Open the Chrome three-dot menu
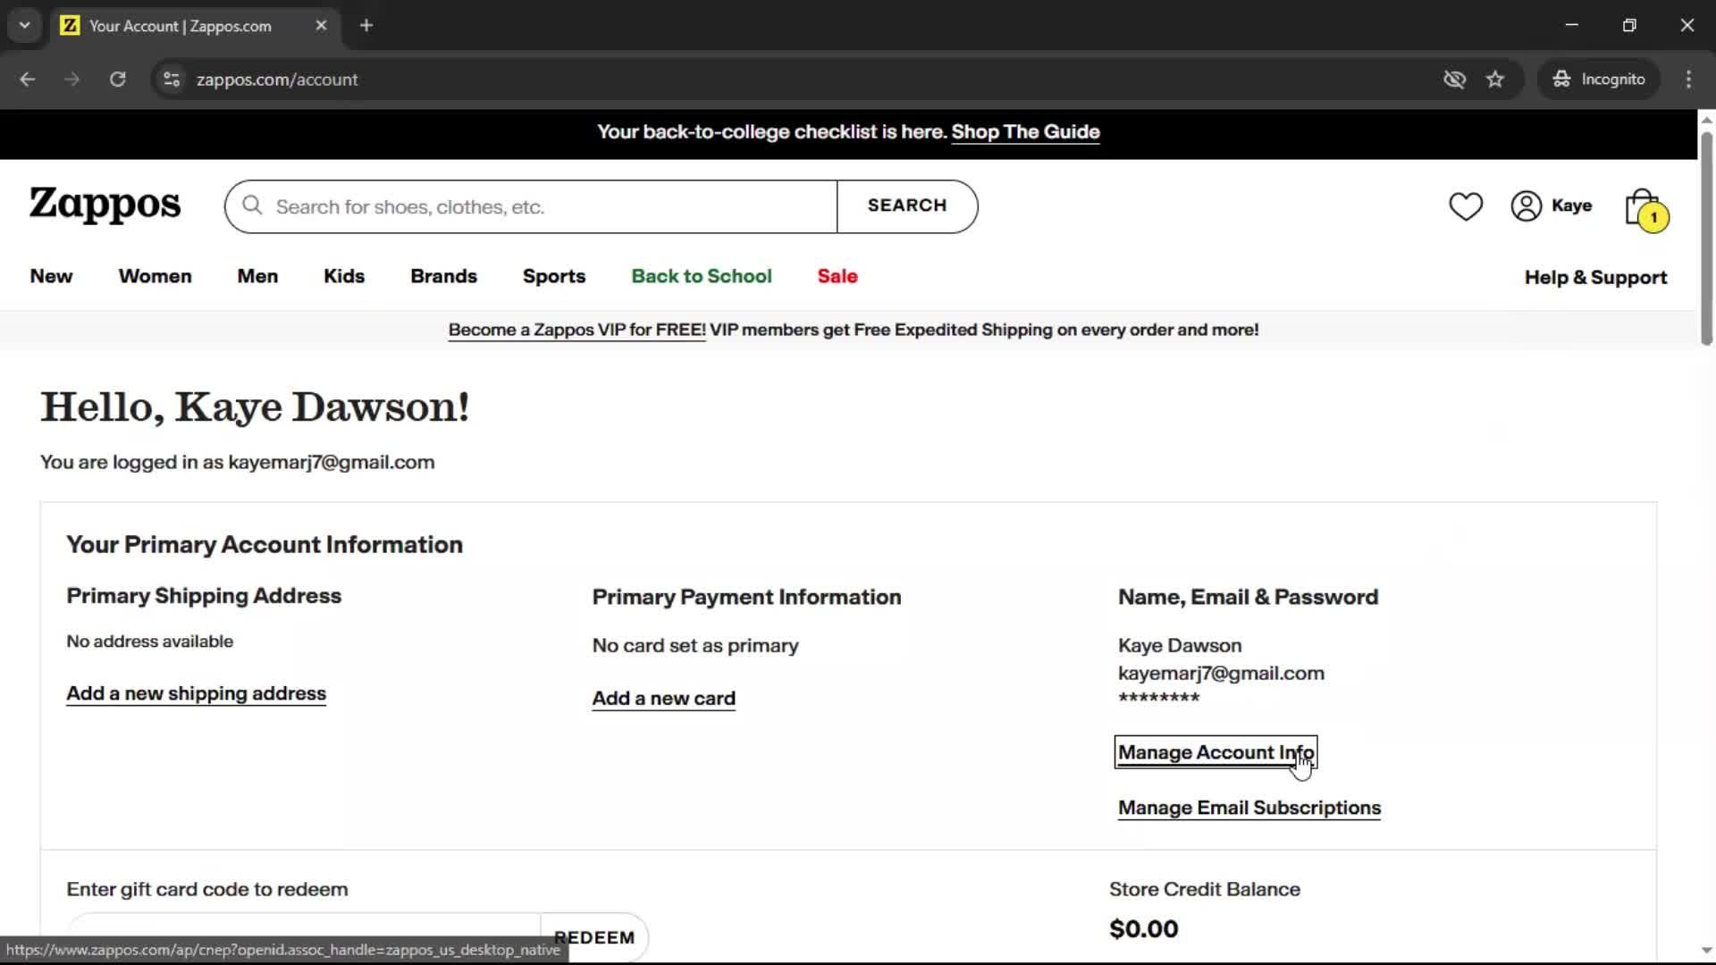Viewport: 1716px width, 965px height. [x=1688, y=80]
